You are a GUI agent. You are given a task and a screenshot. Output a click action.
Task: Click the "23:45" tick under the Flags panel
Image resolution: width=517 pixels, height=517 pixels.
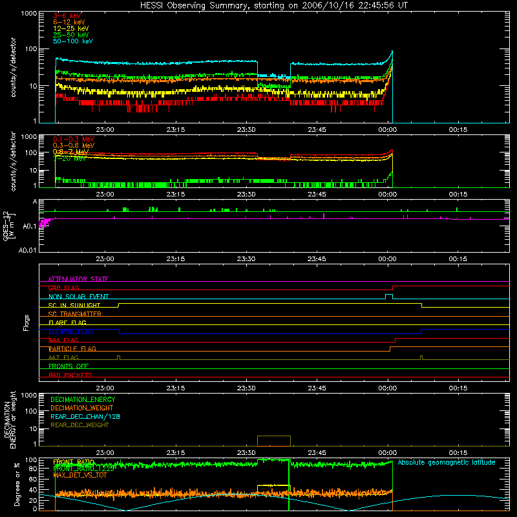[x=317, y=388]
